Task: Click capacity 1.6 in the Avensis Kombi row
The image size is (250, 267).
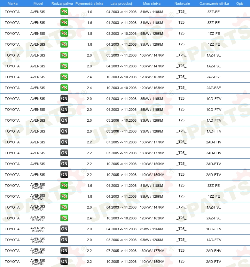Action: click(x=90, y=186)
